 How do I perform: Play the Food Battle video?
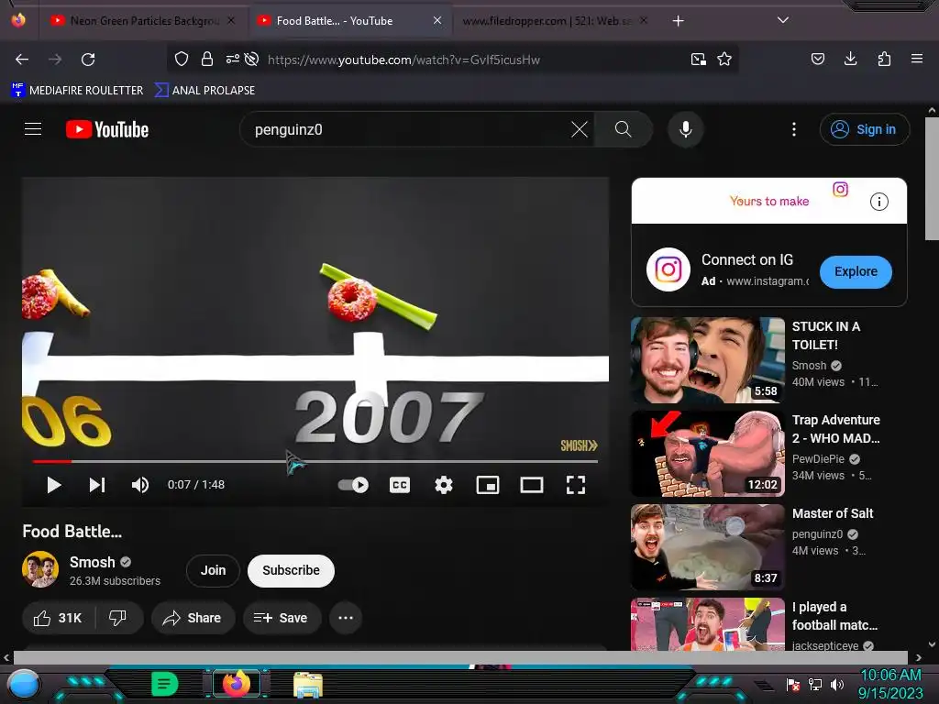pyautogui.click(x=54, y=485)
